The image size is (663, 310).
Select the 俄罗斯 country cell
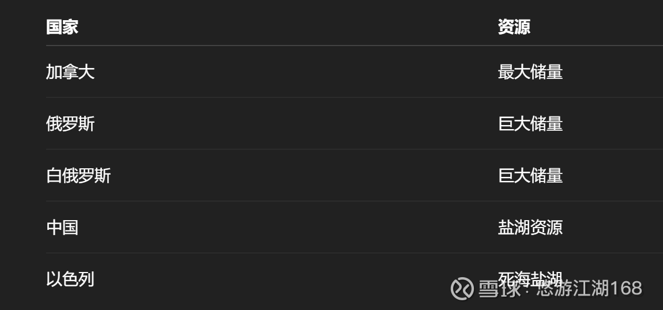click(x=70, y=124)
